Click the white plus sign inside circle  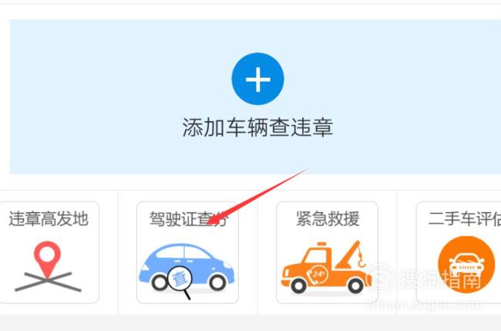tap(258, 79)
